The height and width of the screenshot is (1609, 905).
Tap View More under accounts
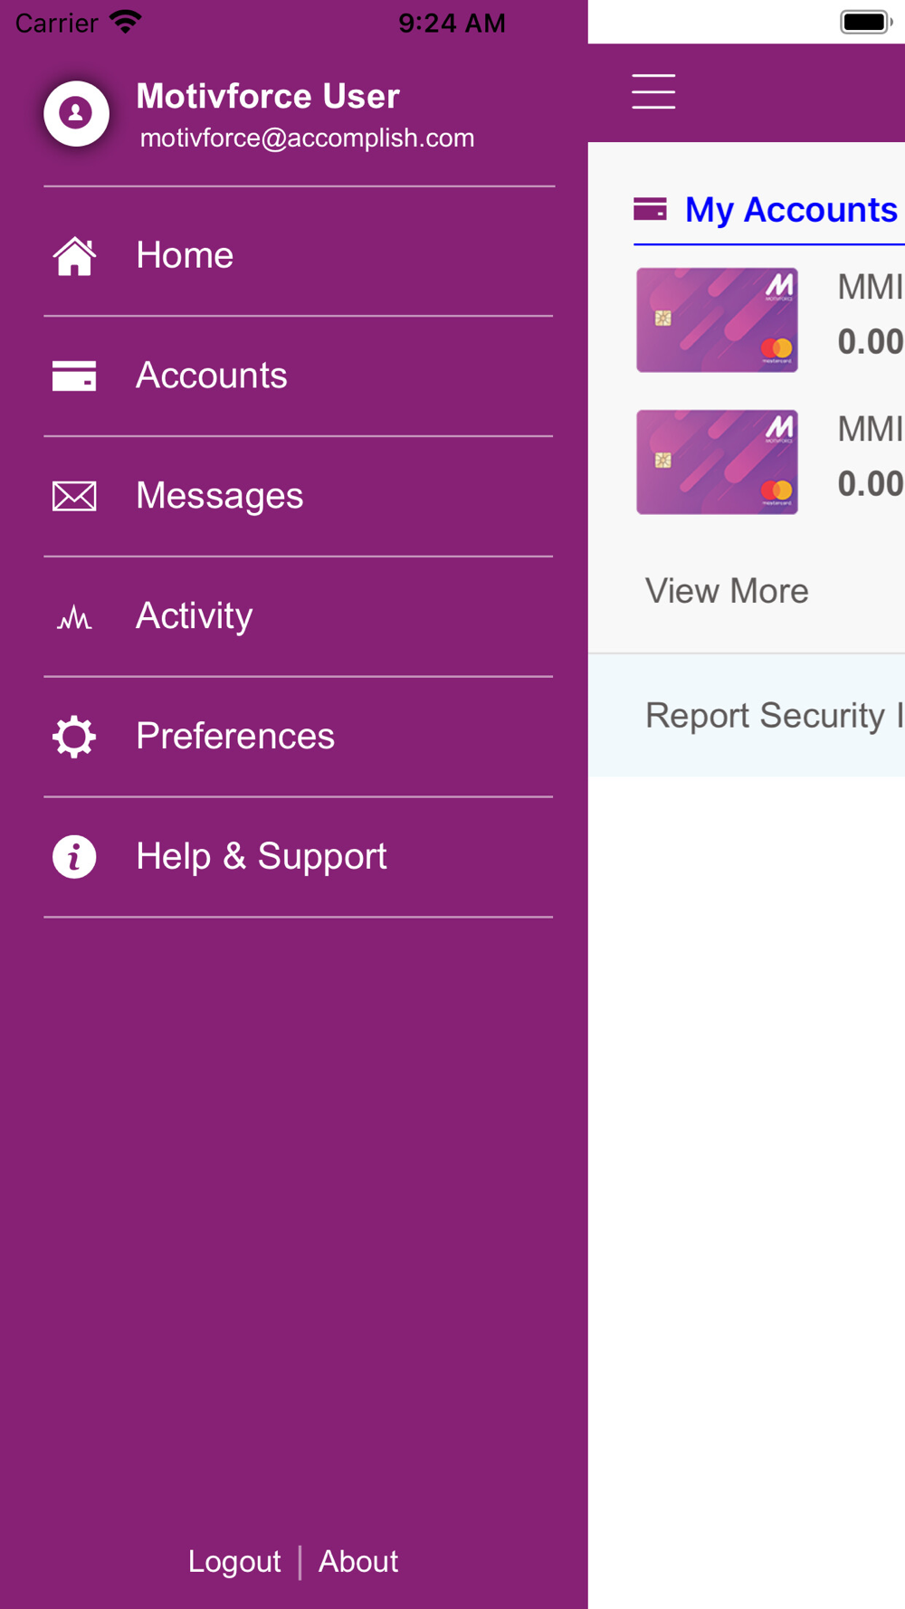[x=727, y=591]
